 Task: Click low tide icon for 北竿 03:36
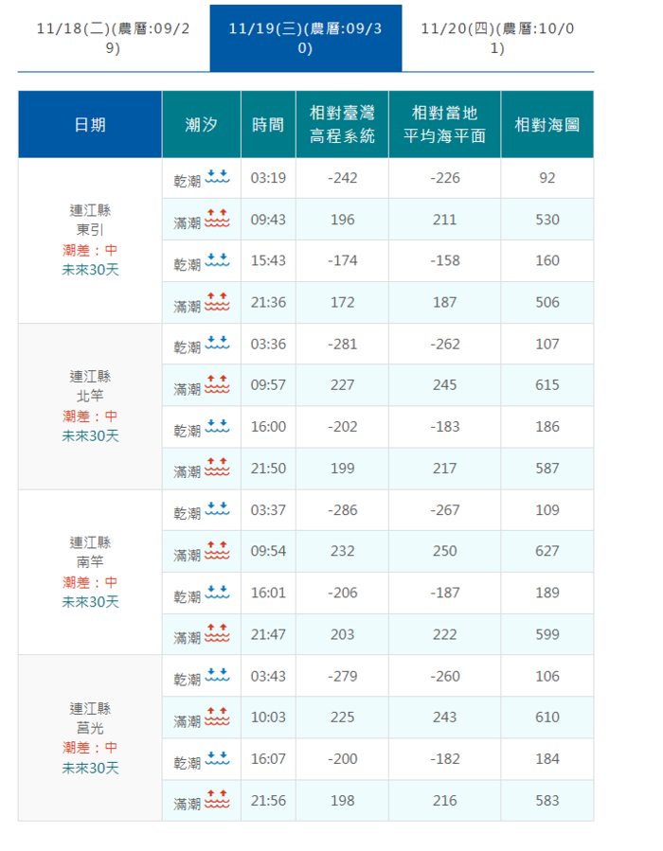(x=218, y=344)
